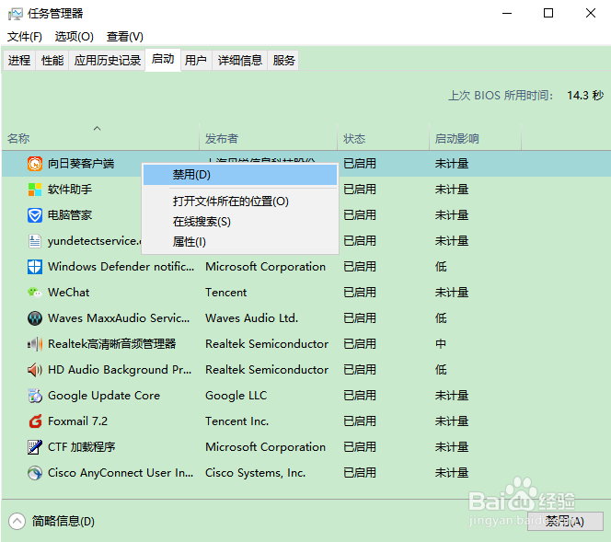This screenshot has height=542, width=611.
Task: Click 简略信息(D) label
Action: point(63,521)
